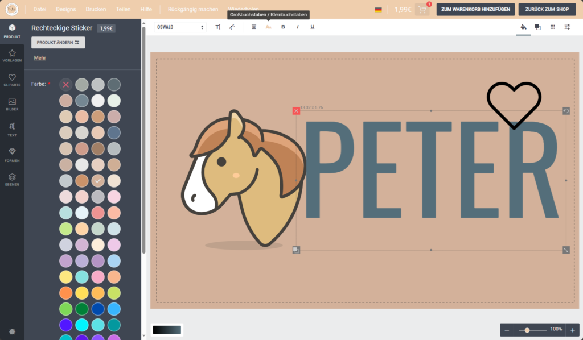The image size is (583, 340).
Task: Click the Mehr link
Action: 40,58
